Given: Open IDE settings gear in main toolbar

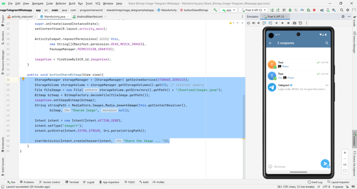Looking at the screenshot, I should tap(348, 10).
